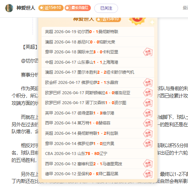The width and height of the screenshot is (188, 187).
Task: Click the hit stamp on 彼得堡联 row
Action: pos(148,113)
